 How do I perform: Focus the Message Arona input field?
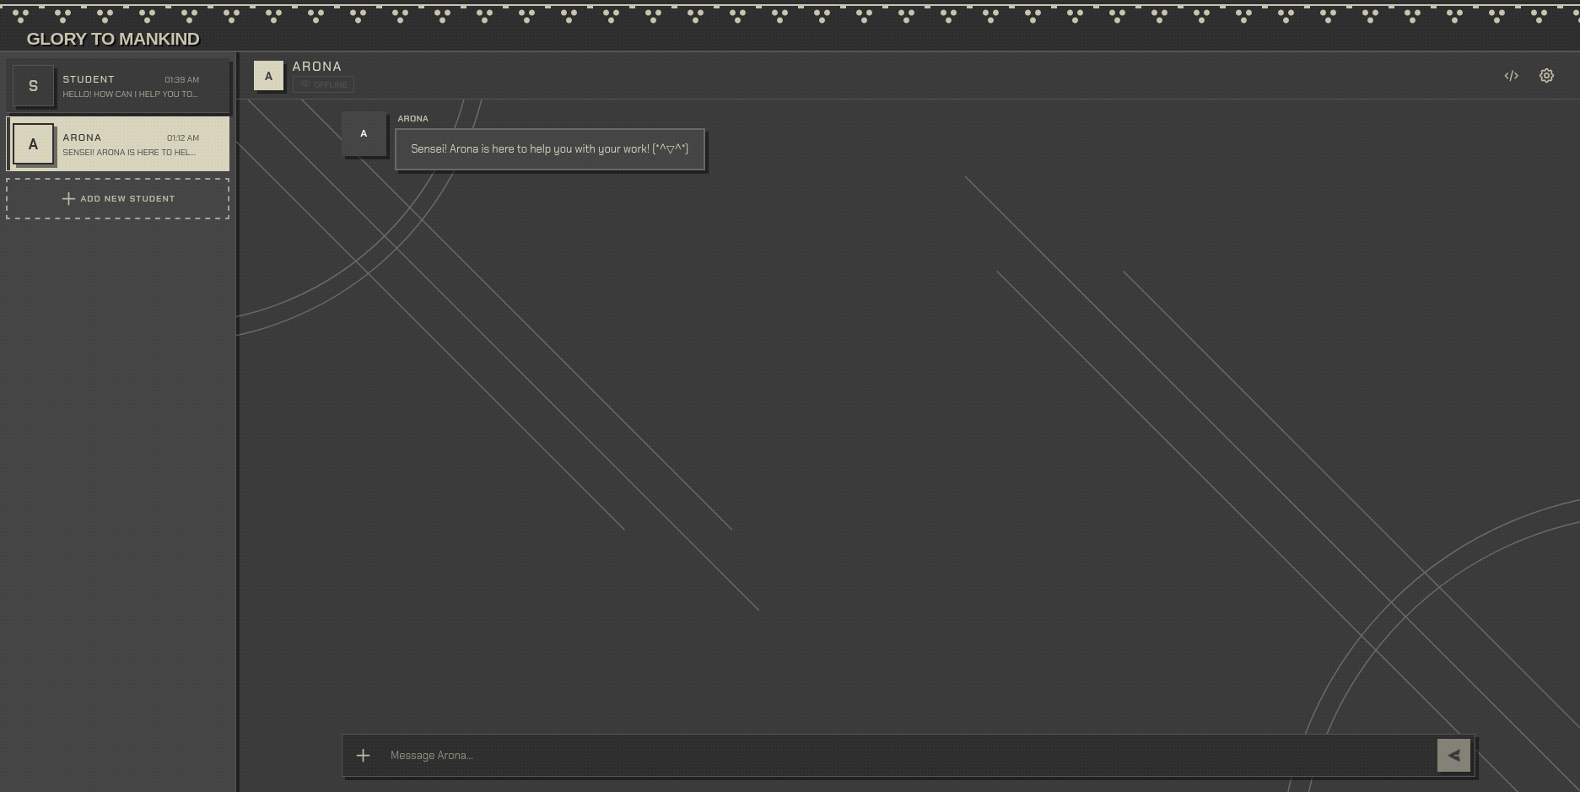tap(908, 756)
